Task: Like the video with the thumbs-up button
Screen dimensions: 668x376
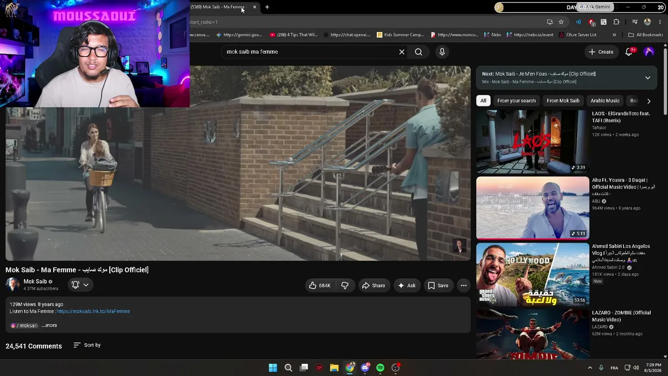Action: [x=319, y=286]
